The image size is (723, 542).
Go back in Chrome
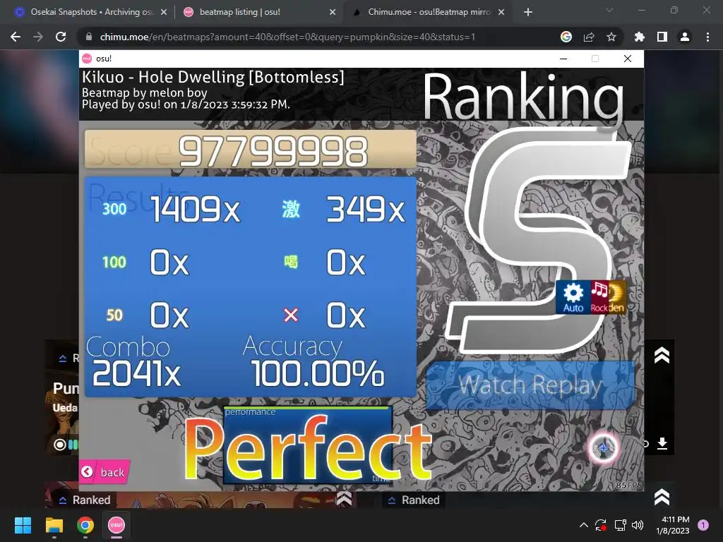coord(16,37)
